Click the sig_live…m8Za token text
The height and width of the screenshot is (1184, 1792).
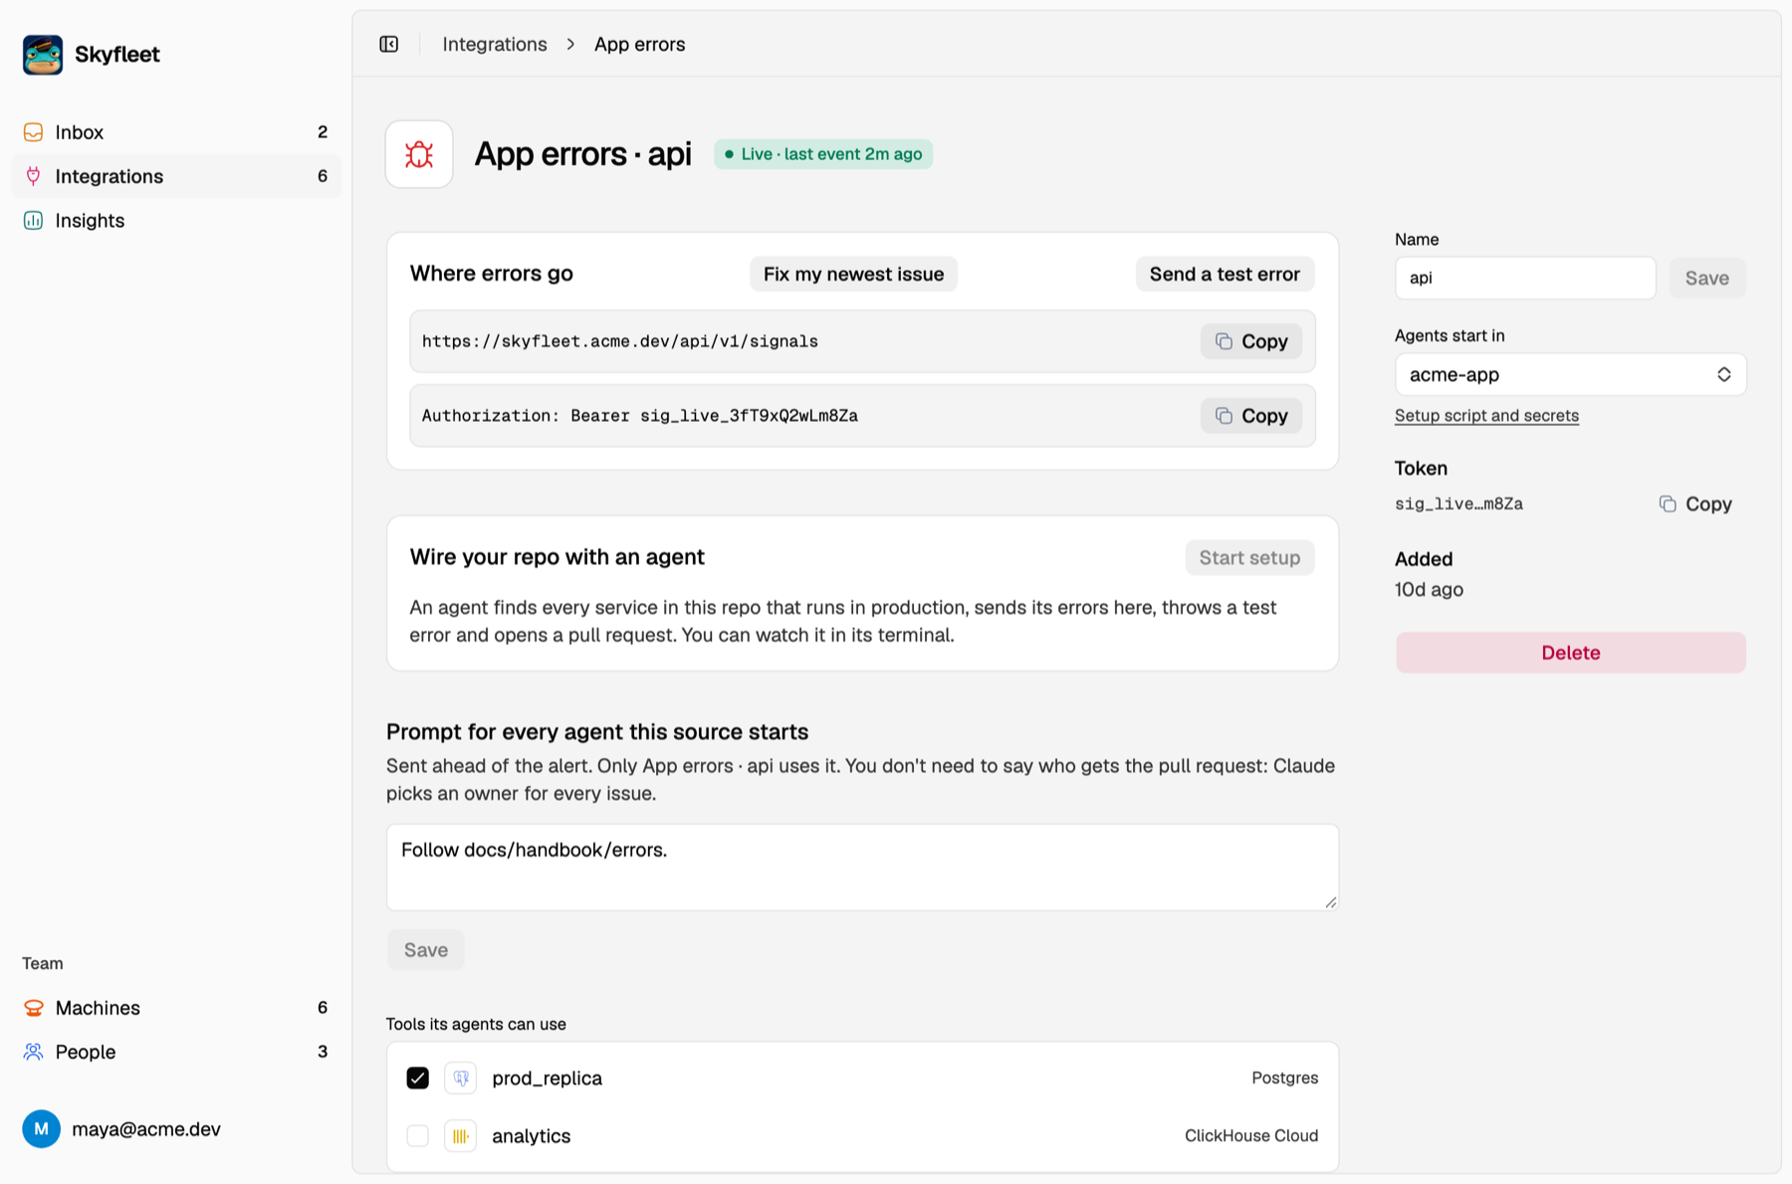pyautogui.click(x=1458, y=504)
